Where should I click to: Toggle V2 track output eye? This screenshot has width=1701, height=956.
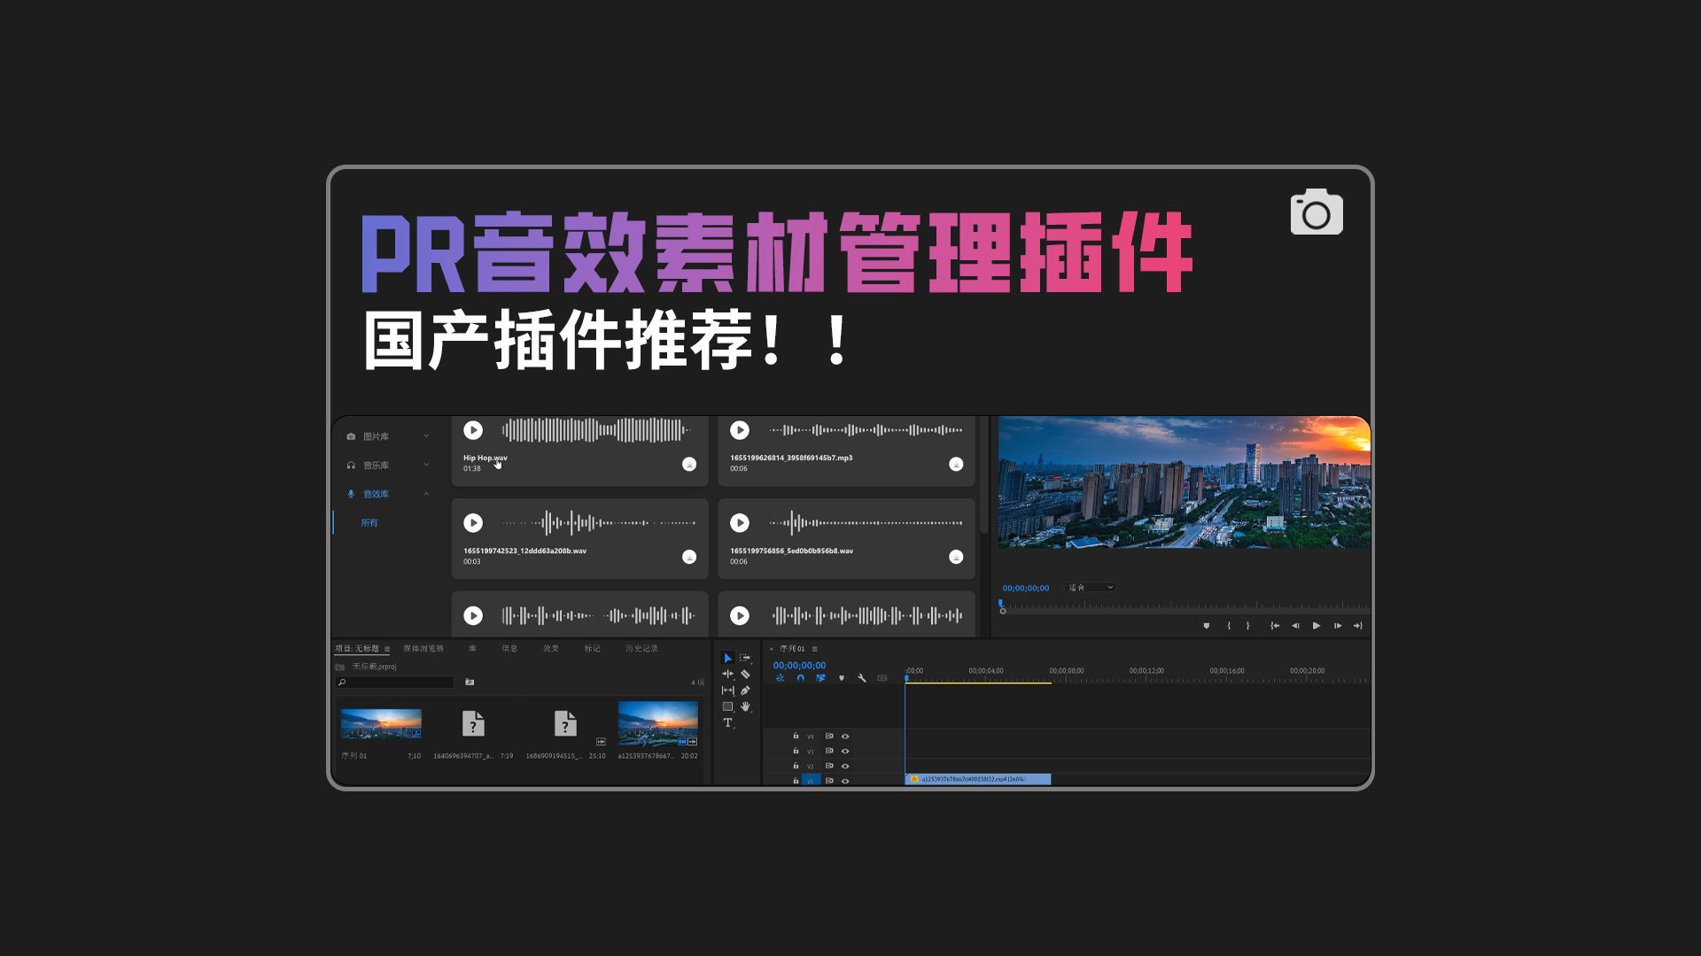coord(845,767)
